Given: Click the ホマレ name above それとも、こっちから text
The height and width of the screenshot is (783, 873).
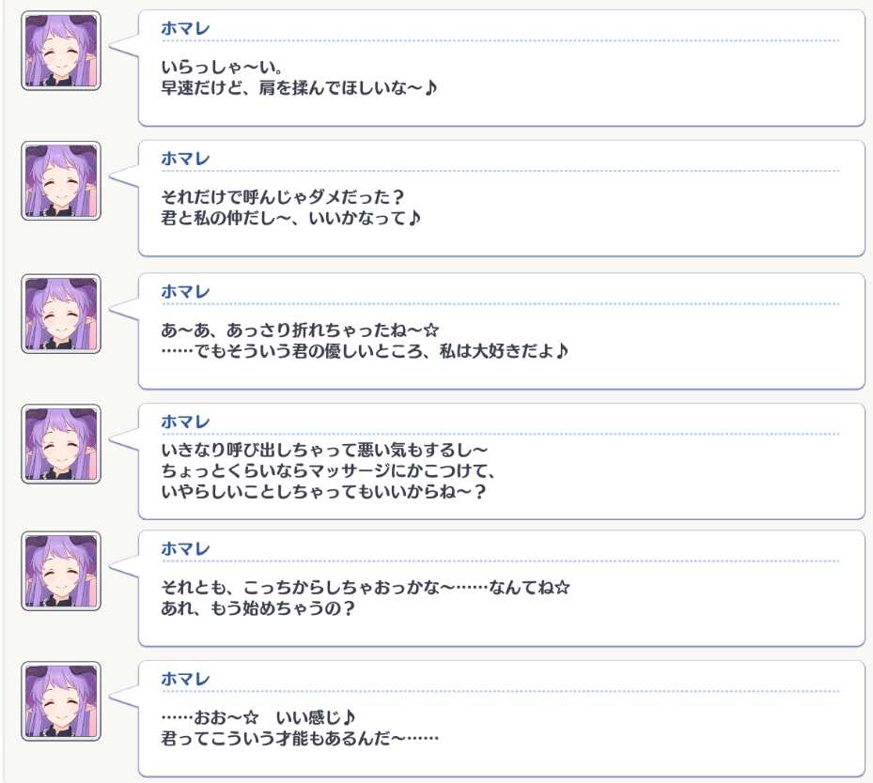Looking at the screenshot, I should [185, 549].
